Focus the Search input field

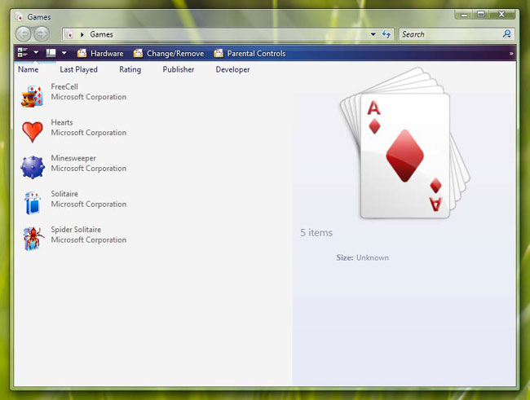448,34
